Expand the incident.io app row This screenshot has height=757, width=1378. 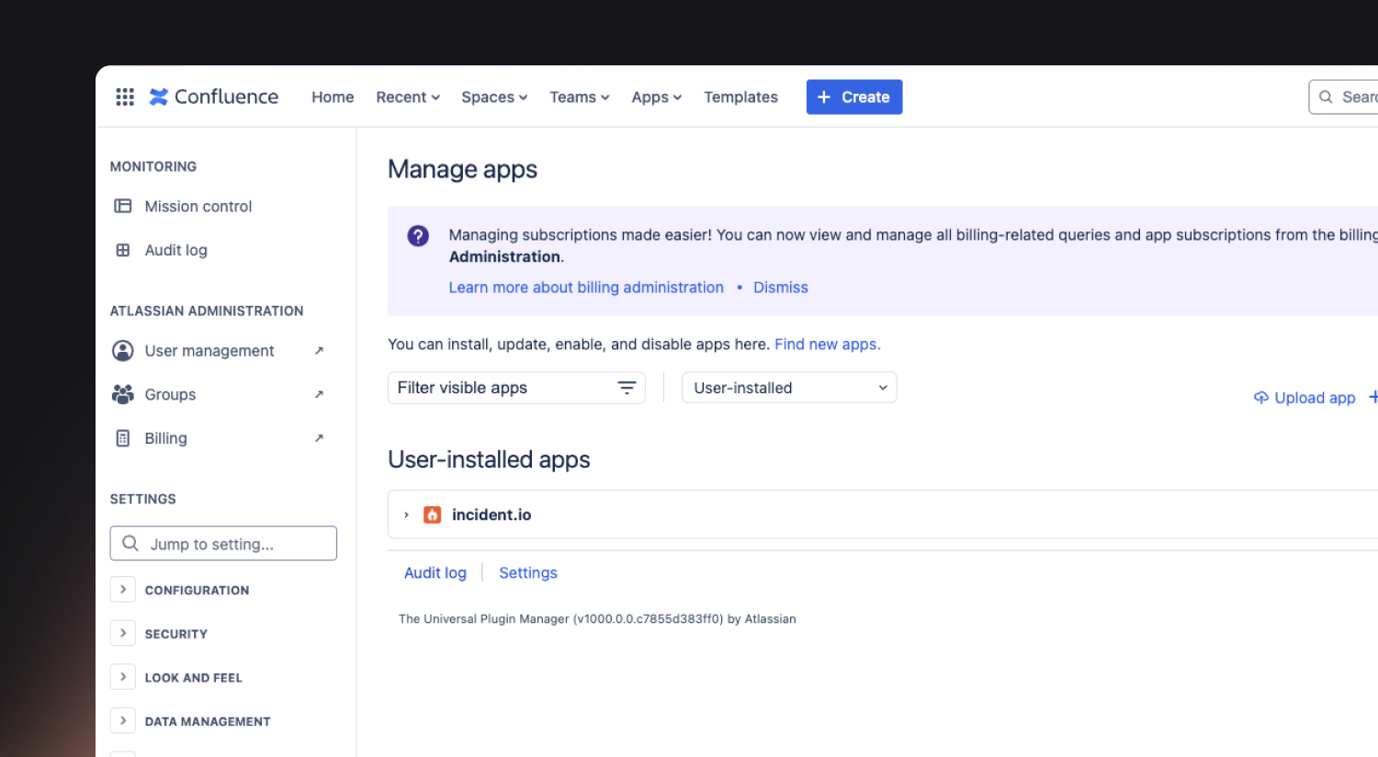click(x=406, y=514)
